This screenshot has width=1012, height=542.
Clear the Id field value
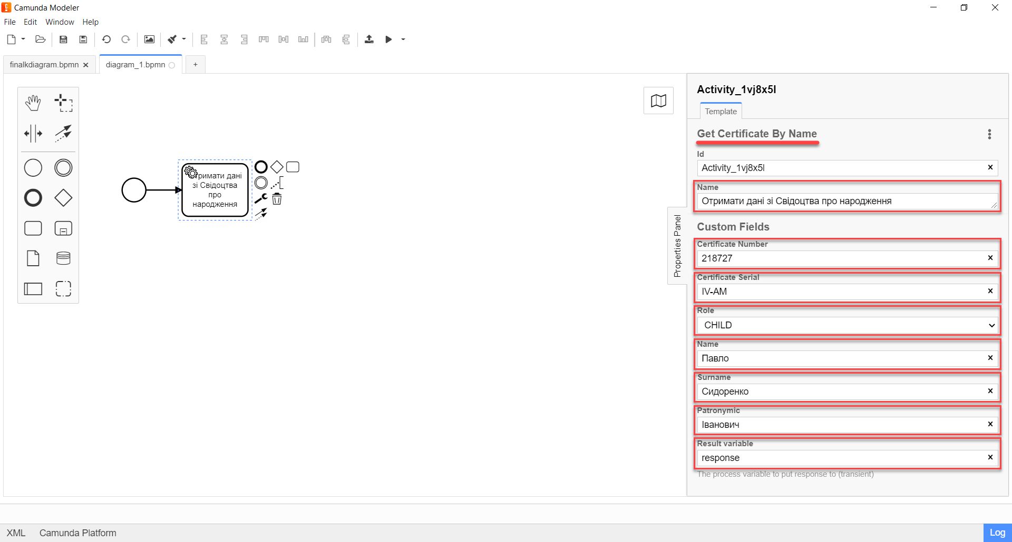tap(990, 167)
